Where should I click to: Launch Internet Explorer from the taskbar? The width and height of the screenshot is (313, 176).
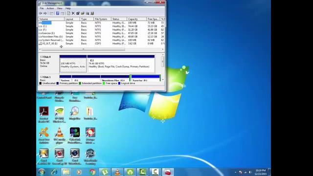point(54,172)
